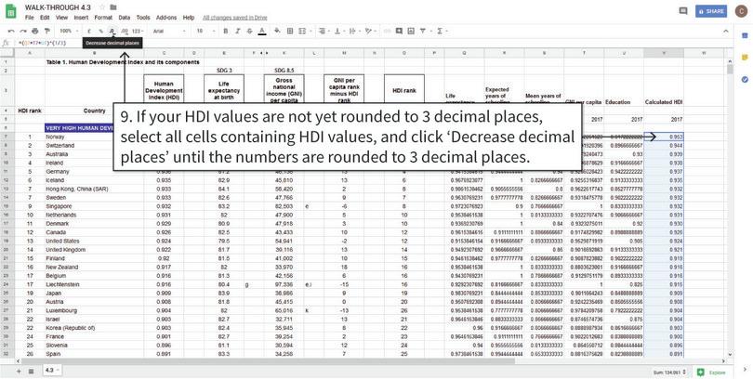The height and width of the screenshot is (379, 753).
Task: Open the Keep side panel icon
Action: tap(745, 57)
